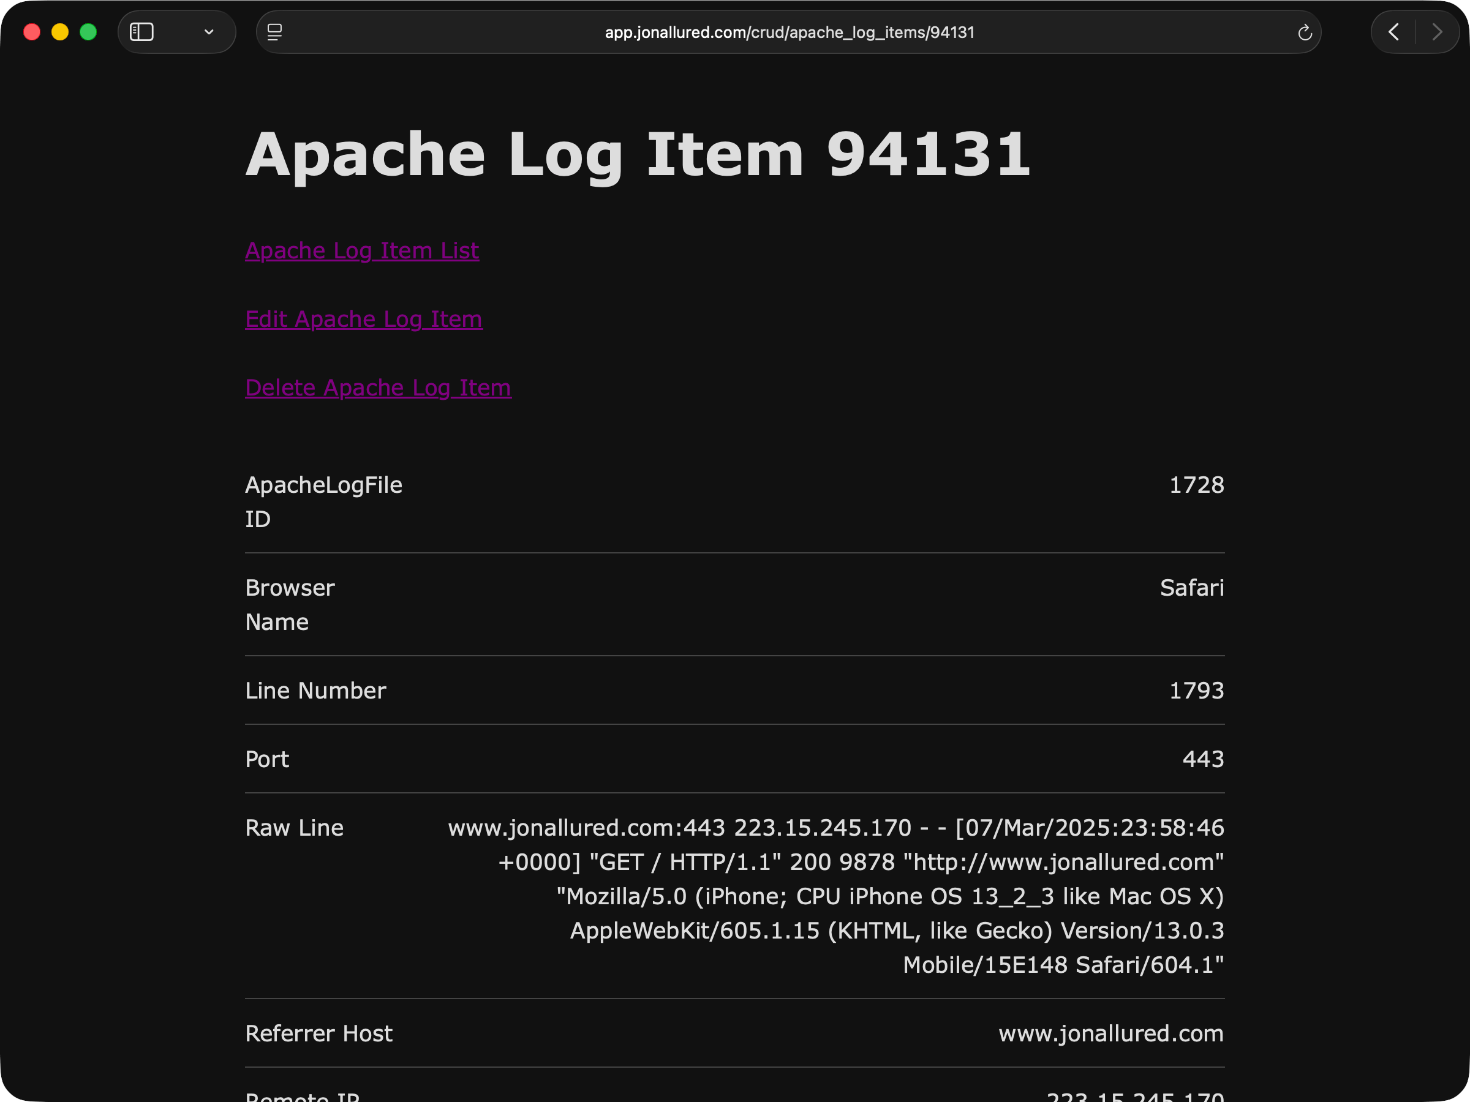Reload the current page

[1305, 32]
